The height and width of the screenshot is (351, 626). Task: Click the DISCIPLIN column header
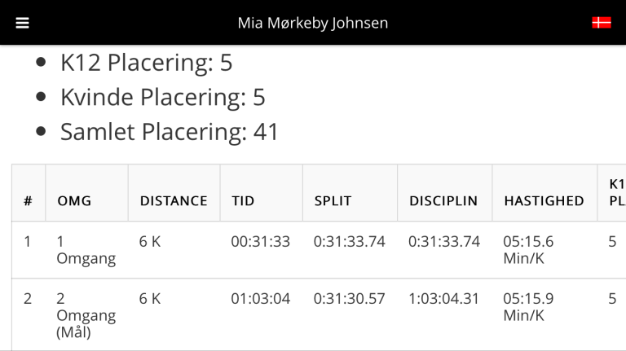point(443,201)
